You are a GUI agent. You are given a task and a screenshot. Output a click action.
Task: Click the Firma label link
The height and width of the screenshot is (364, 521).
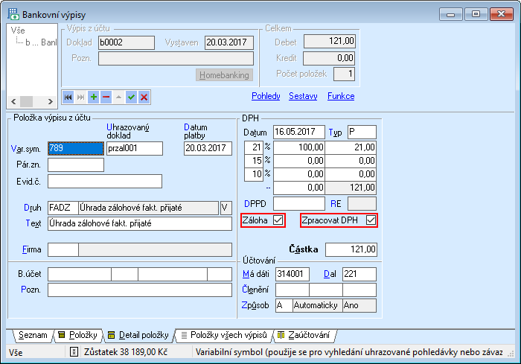click(32, 249)
